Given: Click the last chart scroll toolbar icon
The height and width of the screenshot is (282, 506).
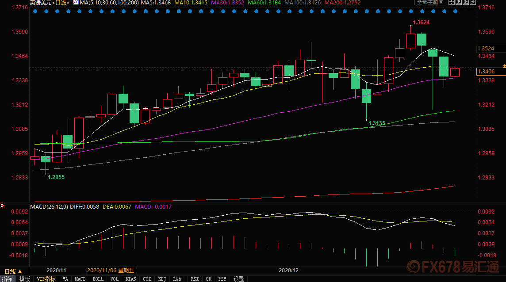Looking at the screenshot, I should point(473,2).
